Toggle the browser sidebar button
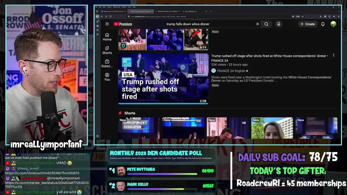 pos(97,17)
